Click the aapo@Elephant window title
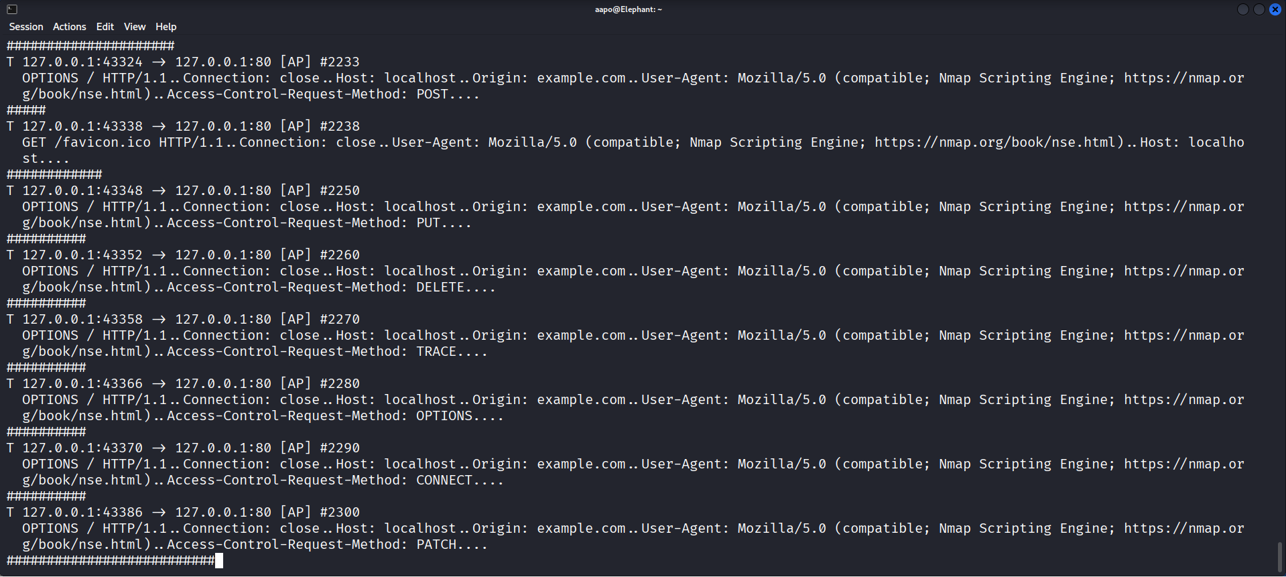This screenshot has height=577, width=1286. 628,9
